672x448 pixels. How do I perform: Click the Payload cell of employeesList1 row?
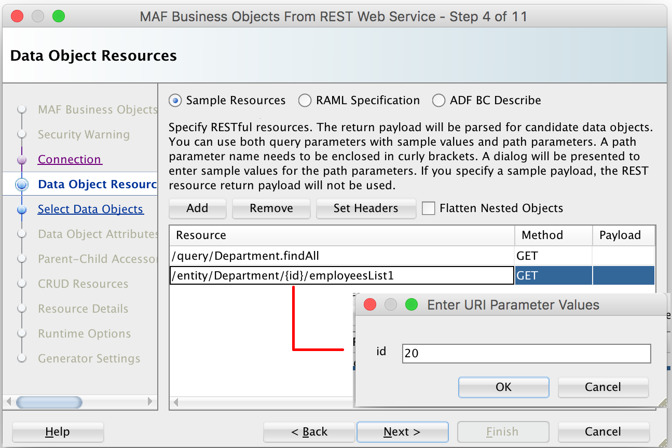pyautogui.click(x=624, y=275)
